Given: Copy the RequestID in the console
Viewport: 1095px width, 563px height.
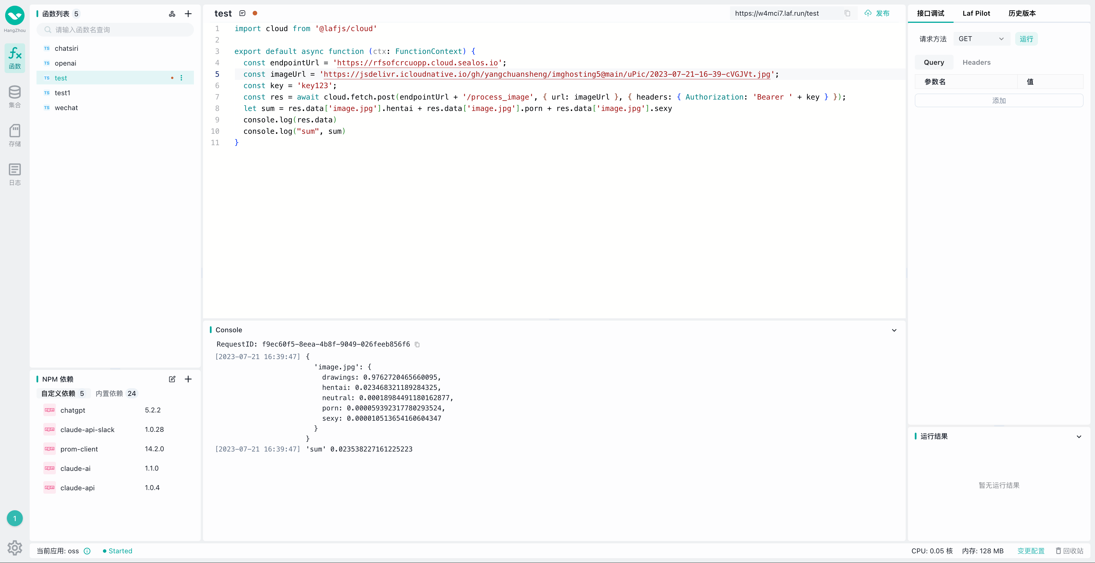Looking at the screenshot, I should (417, 345).
